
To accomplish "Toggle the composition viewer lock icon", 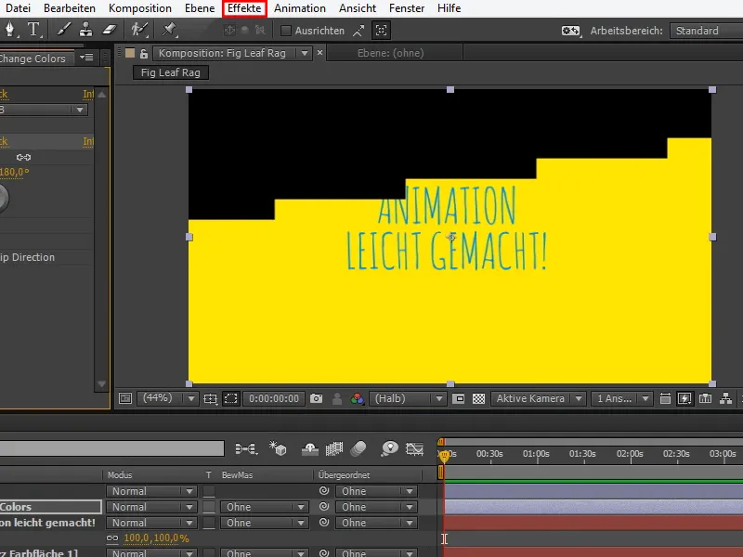I will pyautogui.click(x=144, y=54).
